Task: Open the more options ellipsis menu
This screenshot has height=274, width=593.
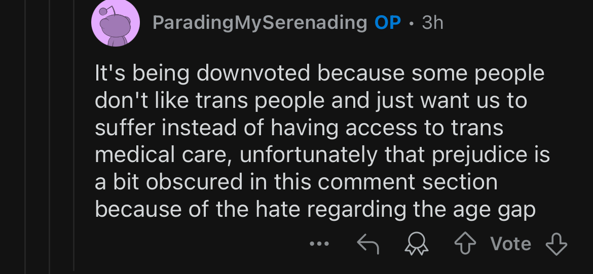Action: coord(319,244)
